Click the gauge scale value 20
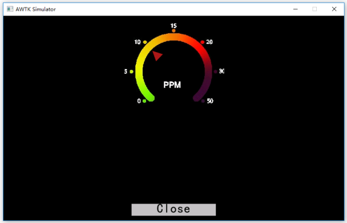 click(209, 42)
